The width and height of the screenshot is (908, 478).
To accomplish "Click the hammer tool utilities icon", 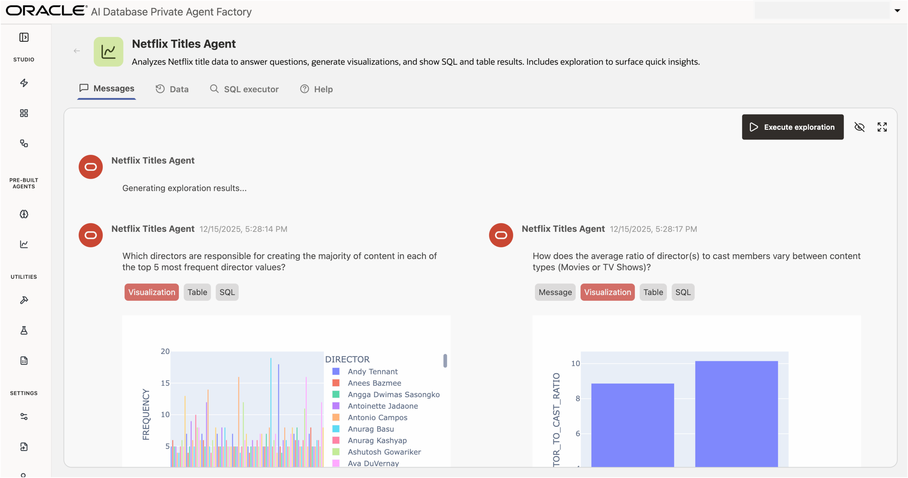I will [x=24, y=300].
